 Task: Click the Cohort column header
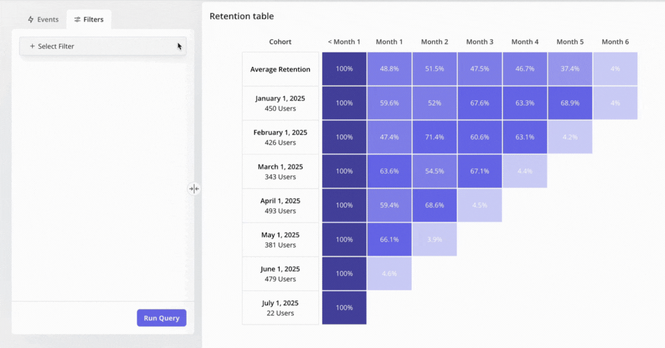tap(280, 42)
